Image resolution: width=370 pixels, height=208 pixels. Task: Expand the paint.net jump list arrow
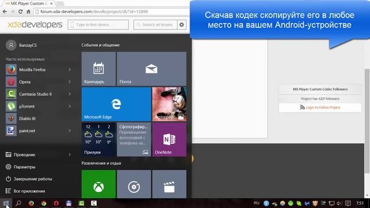69,131
